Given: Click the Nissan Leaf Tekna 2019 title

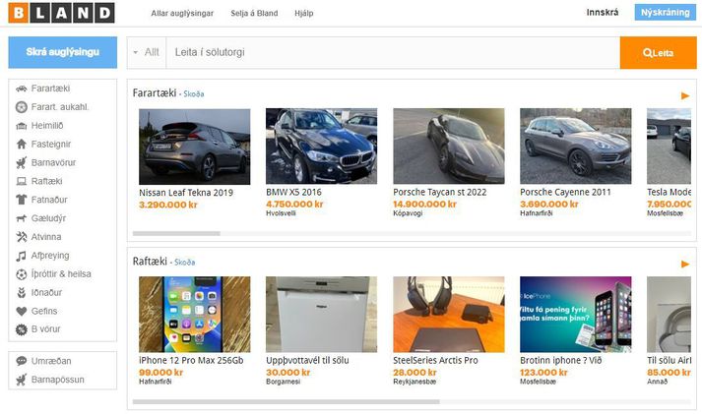Looking at the screenshot, I should click(x=186, y=193).
